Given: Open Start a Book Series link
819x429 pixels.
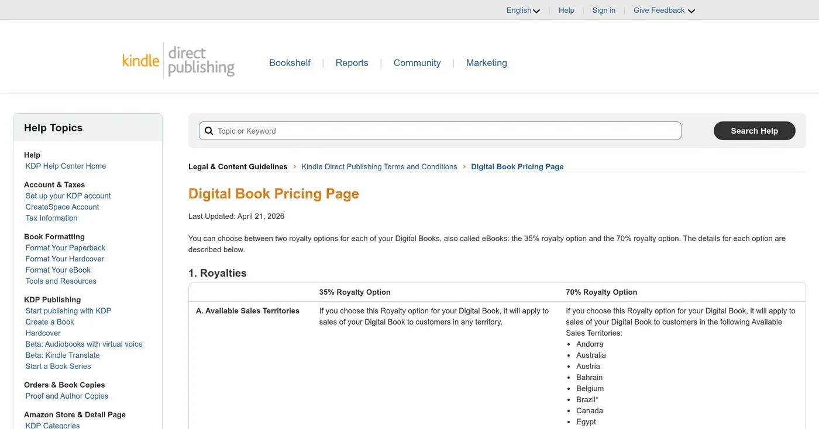Looking at the screenshot, I should coord(58,367).
